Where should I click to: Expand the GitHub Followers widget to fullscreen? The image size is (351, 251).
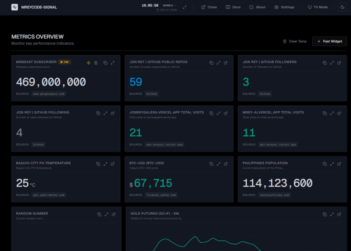tap(332, 63)
